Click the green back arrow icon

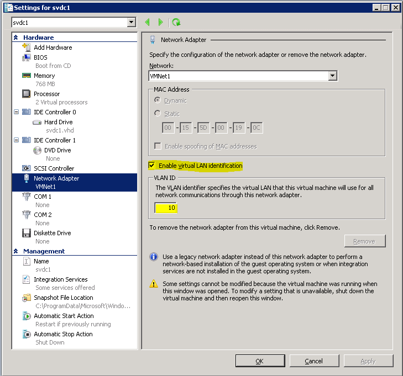(x=147, y=22)
